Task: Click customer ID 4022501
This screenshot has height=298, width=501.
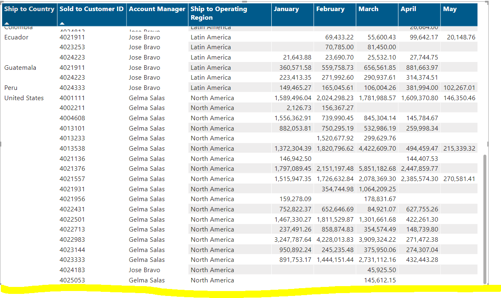Action: tap(72, 220)
